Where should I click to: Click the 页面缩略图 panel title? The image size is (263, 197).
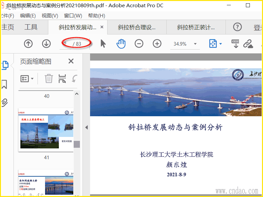36,61
